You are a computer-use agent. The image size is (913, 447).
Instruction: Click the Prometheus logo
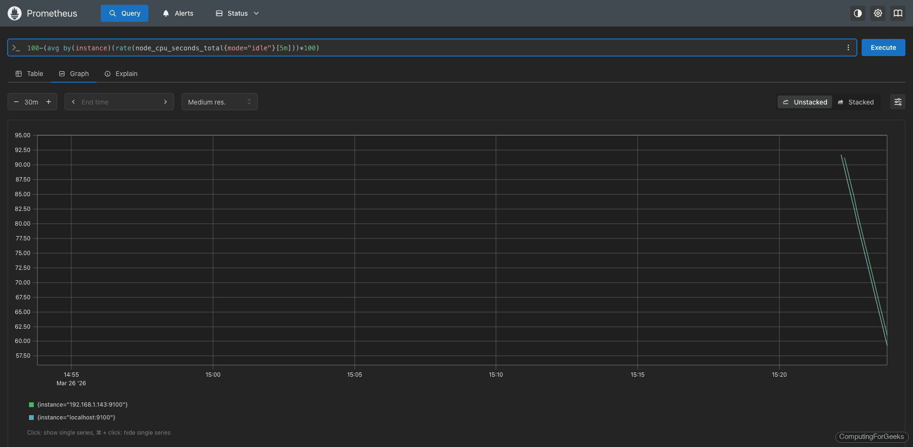[x=14, y=13]
